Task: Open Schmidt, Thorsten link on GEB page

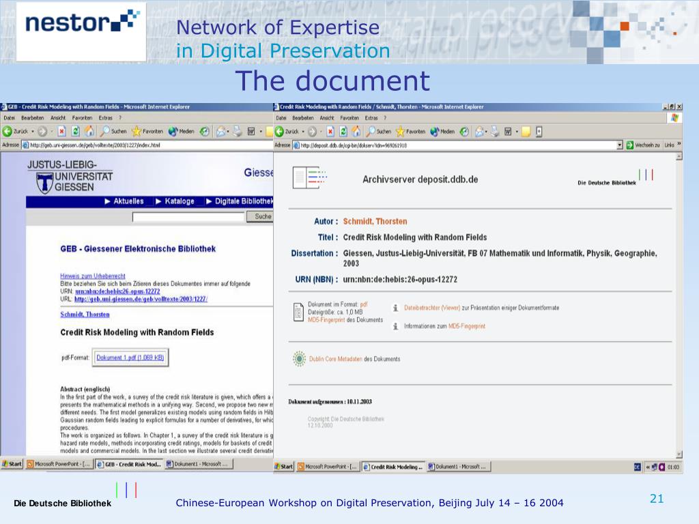Action: coord(85,315)
